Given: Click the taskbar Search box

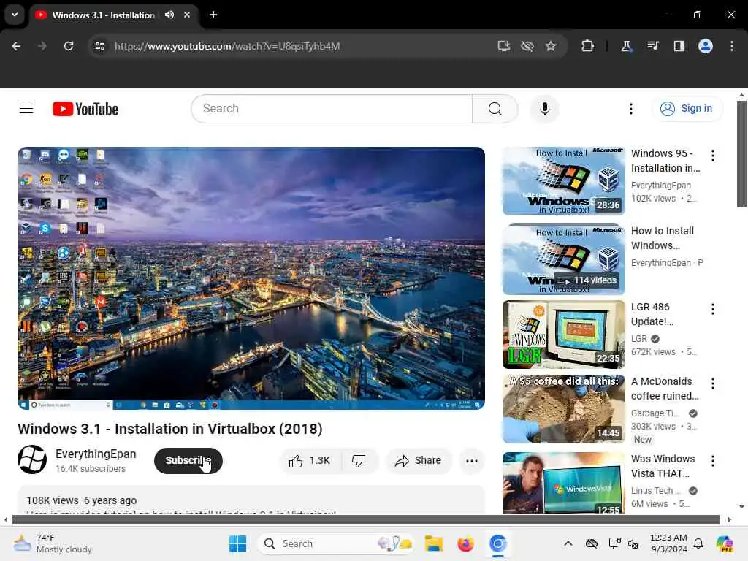Looking at the screenshot, I should tap(336, 543).
